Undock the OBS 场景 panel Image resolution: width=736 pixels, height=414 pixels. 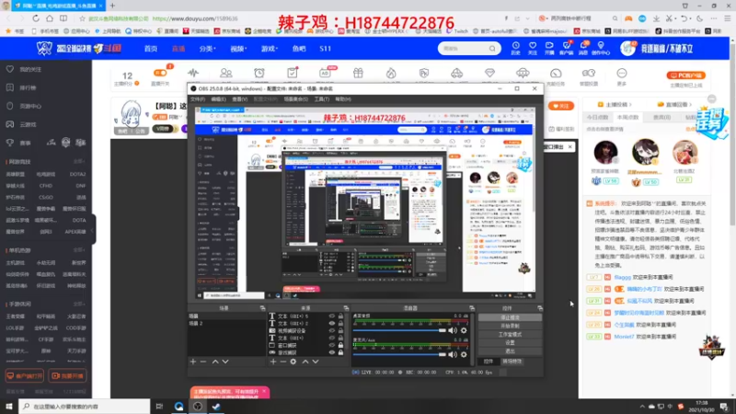point(262,308)
